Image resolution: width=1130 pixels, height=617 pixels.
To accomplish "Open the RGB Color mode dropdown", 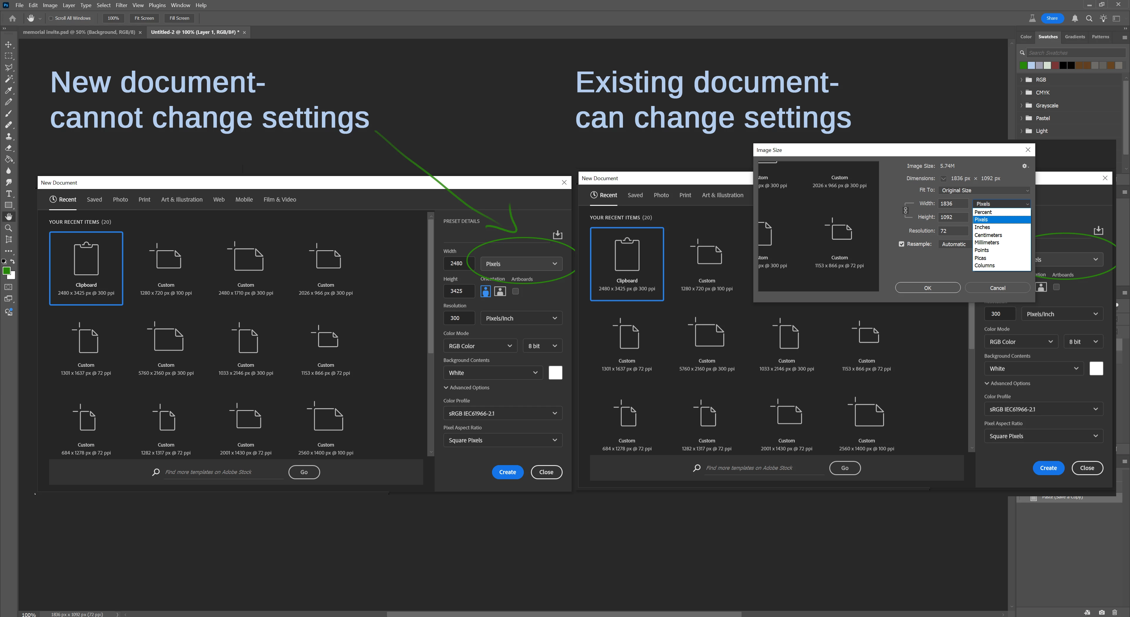I will [x=480, y=346].
